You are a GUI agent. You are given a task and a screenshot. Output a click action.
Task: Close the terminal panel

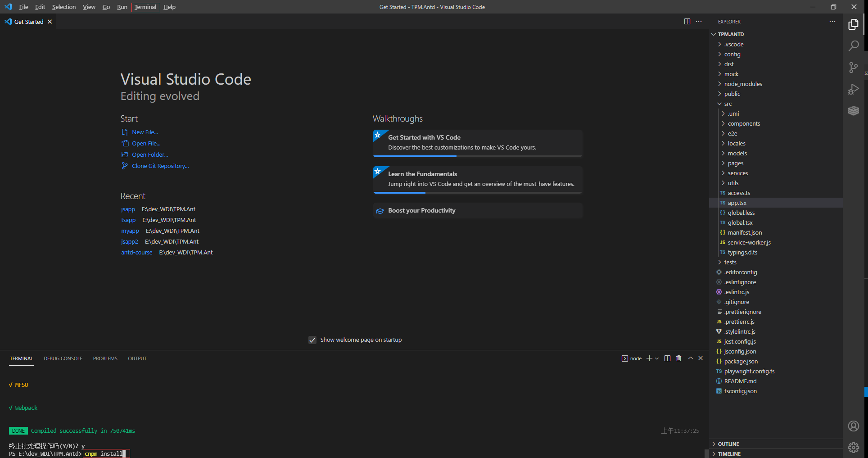pyautogui.click(x=701, y=358)
